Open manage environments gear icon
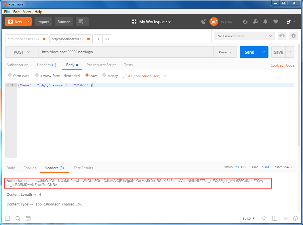This screenshot has width=303, height=225. [x=293, y=36]
